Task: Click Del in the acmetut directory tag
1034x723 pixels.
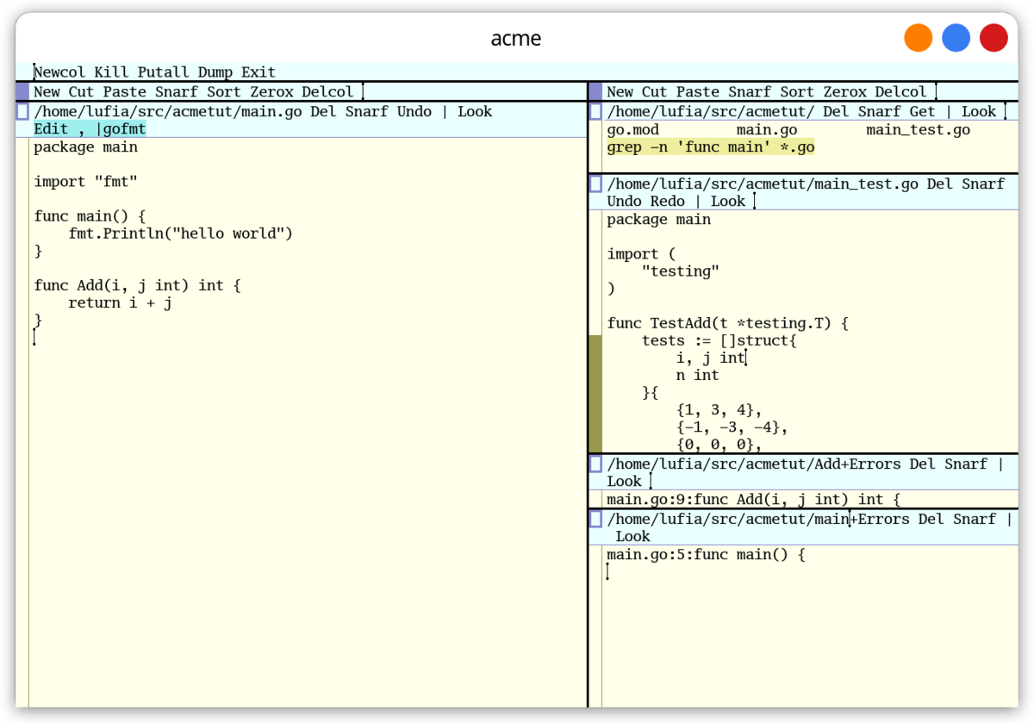Action: [836, 111]
